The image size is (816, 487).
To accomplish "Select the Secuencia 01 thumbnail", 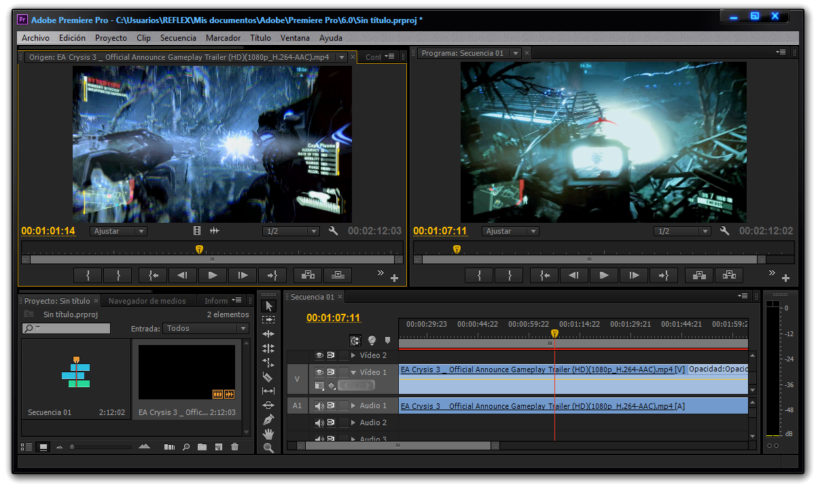I will click(x=75, y=374).
